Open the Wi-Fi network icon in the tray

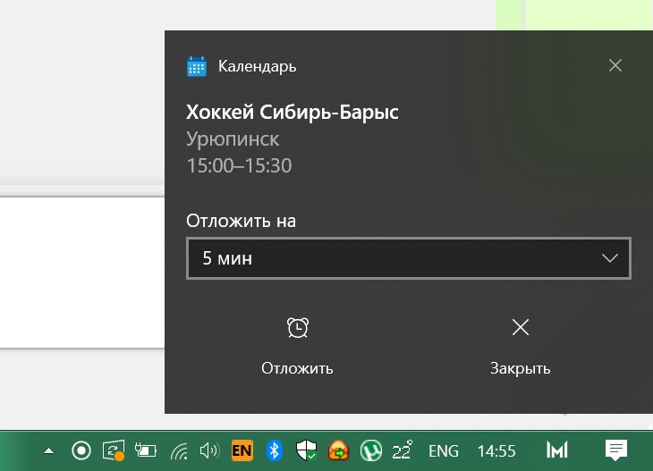pos(179,451)
